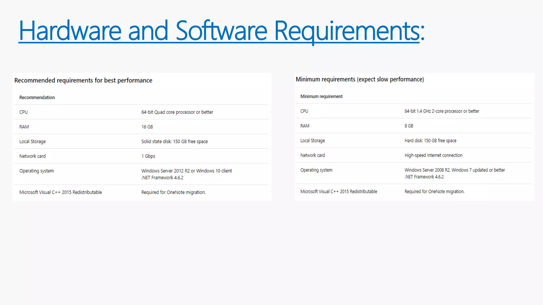
Task: Select the '8 GB' value
Action: tap(409, 126)
